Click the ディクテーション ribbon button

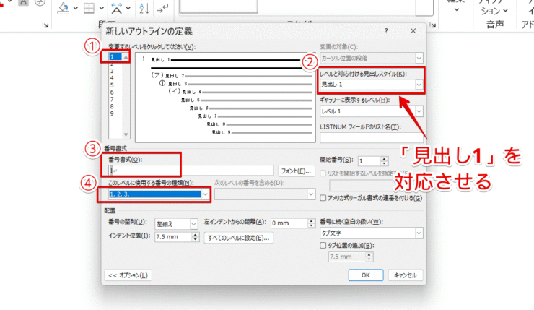click(x=494, y=8)
